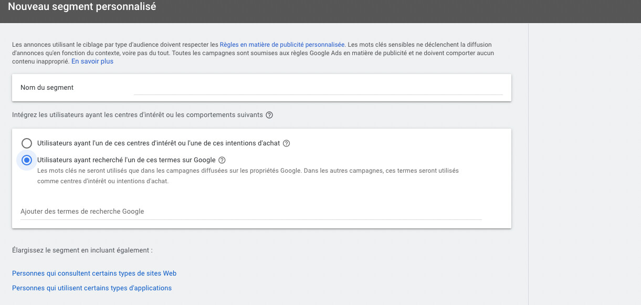The height and width of the screenshot is (305, 641).
Task: Click the "Élargissez le segment en incluant également" text
Action: pyautogui.click(x=82, y=250)
